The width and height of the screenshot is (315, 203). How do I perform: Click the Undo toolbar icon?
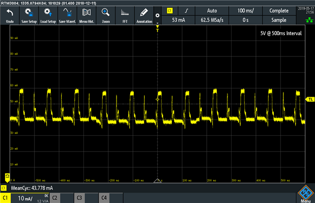tap(10, 15)
